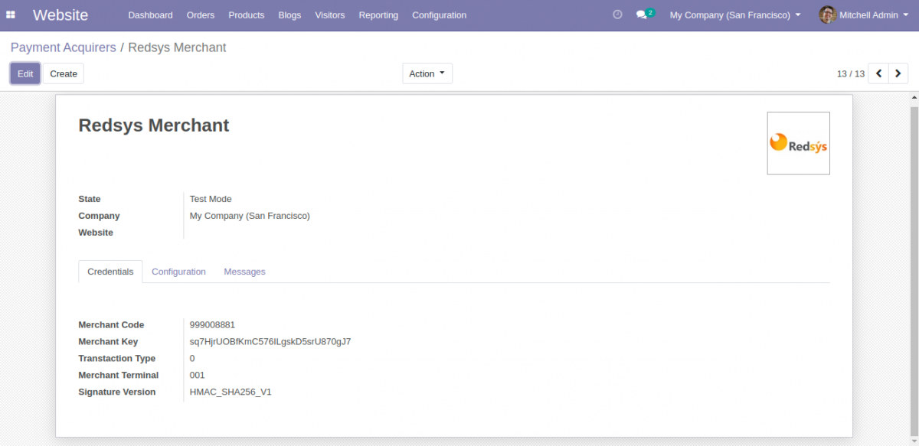Screen dimensions: 919x446
Task: Open the Products menu
Action: tap(247, 15)
